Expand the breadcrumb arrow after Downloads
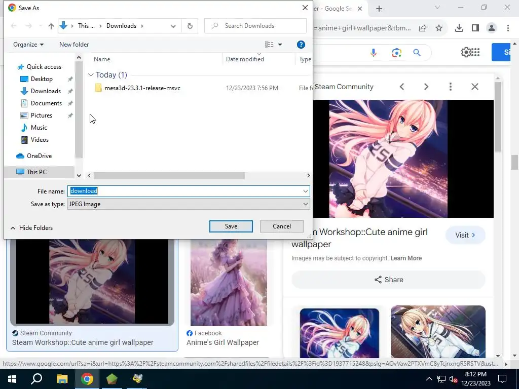Viewport: 519px width, 389px height. point(142,26)
